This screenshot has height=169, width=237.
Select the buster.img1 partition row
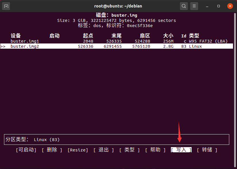[29, 41]
